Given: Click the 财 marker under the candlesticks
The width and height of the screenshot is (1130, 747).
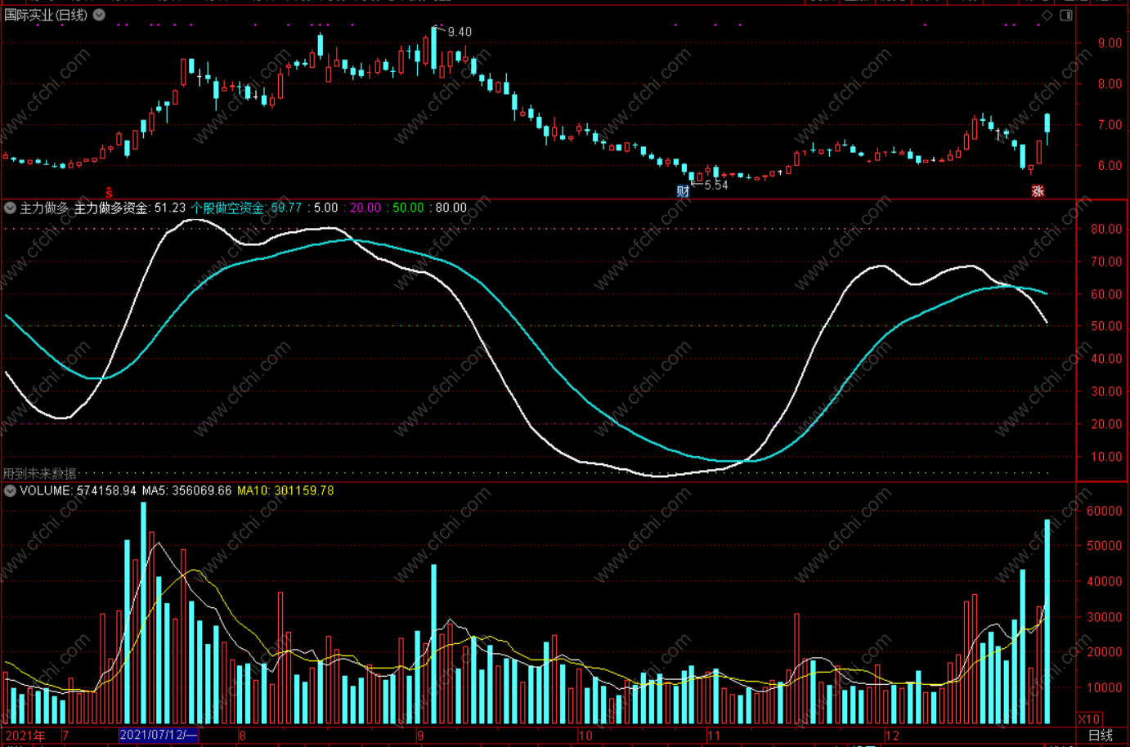Looking at the screenshot, I should pos(683,191).
